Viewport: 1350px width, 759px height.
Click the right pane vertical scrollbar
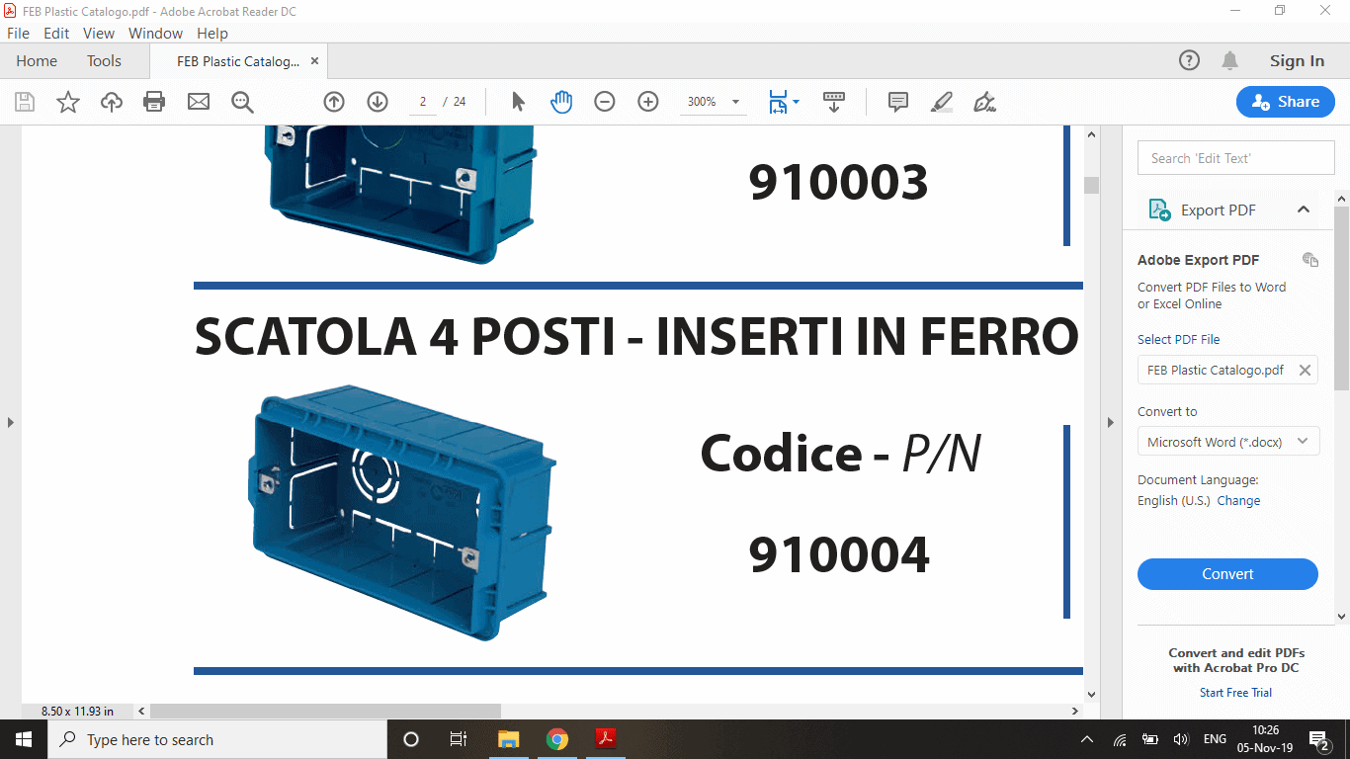pos(1341,296)
